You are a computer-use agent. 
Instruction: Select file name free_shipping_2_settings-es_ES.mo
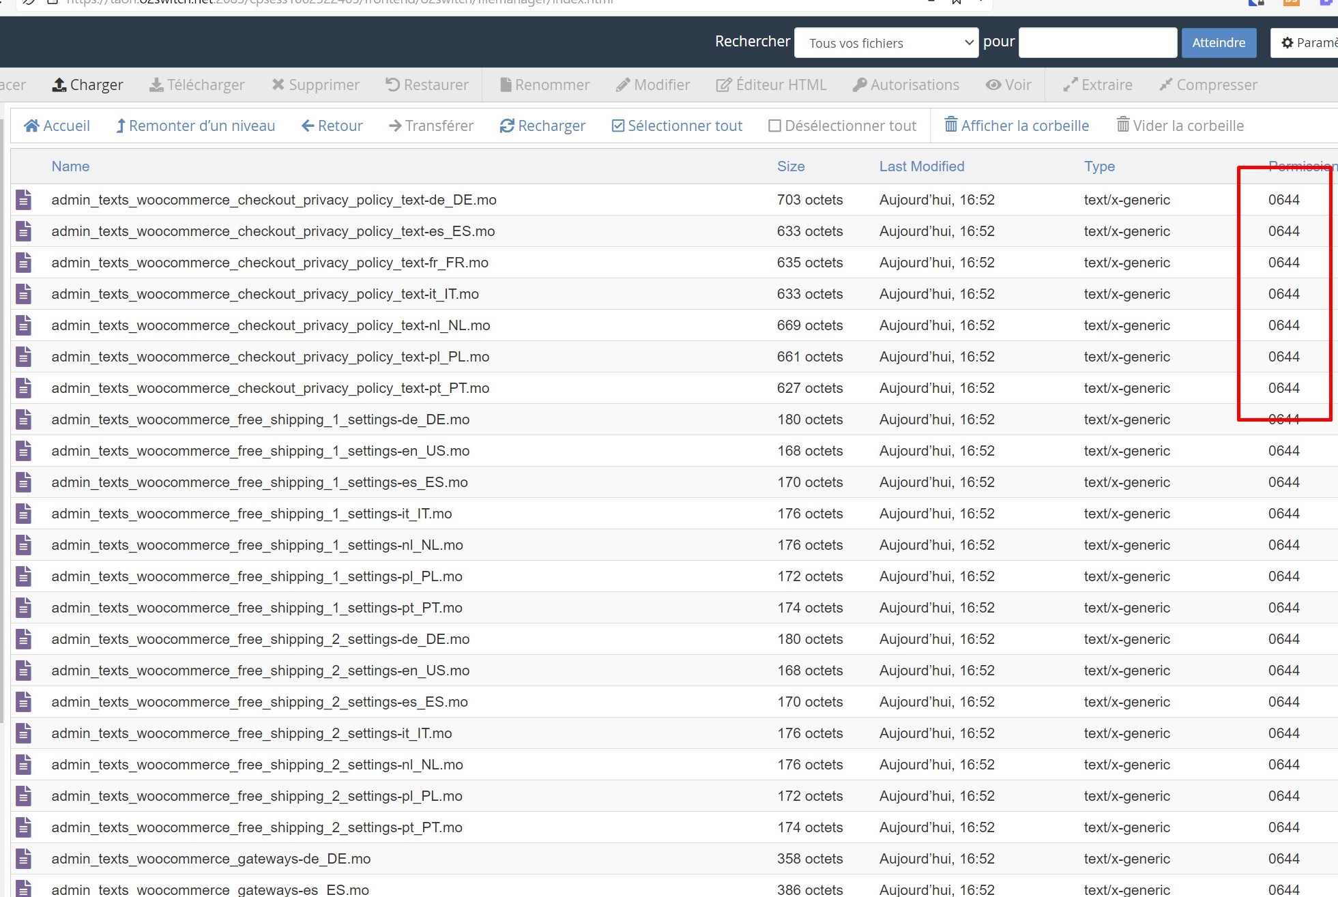pyautogui.click(x=259, y=702)
